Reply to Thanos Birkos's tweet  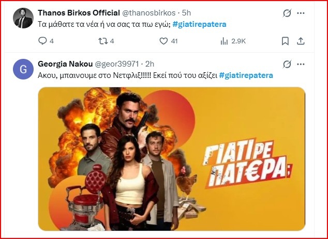coord(43,41)
